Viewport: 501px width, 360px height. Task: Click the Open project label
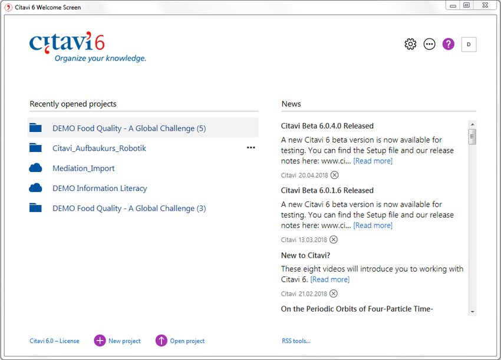click(187, 341)
